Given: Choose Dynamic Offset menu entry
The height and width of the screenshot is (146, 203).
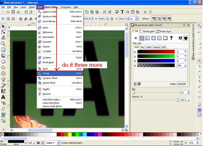Looking at the screenshot, I should 60,78.
